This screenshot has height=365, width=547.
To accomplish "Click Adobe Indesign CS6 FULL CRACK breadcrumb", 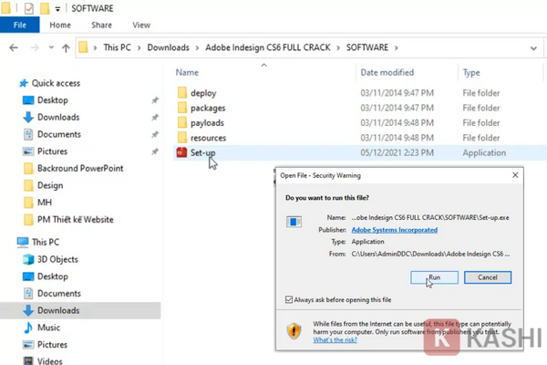I will [267, 47].
